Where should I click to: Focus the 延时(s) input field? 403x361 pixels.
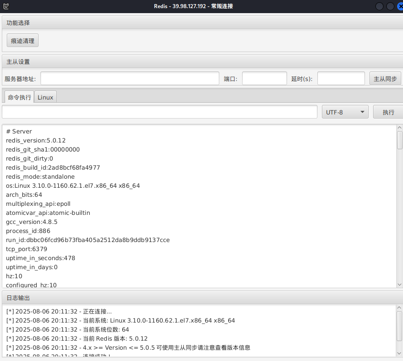[341, 78]
